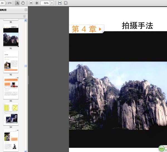Zoom out with the minus button

[x=31, y=3]
